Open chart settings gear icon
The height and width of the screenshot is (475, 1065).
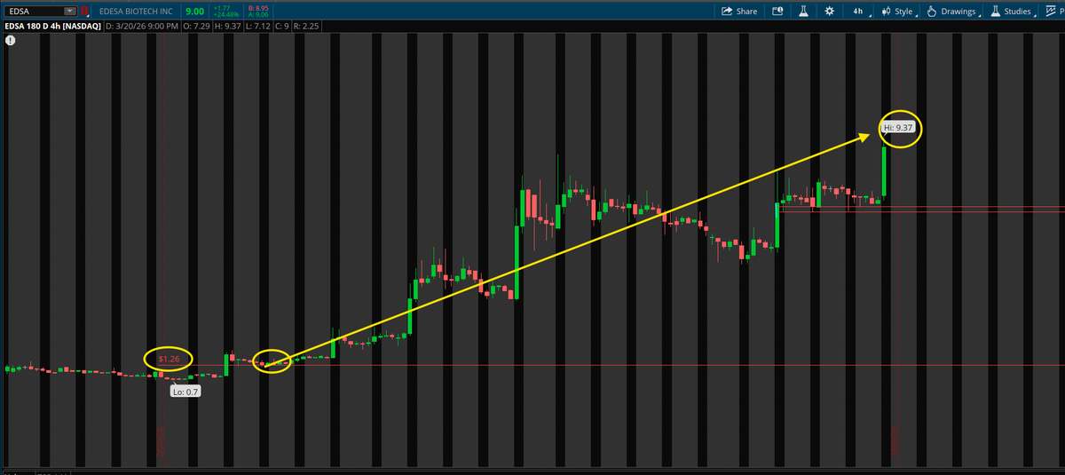829,12
